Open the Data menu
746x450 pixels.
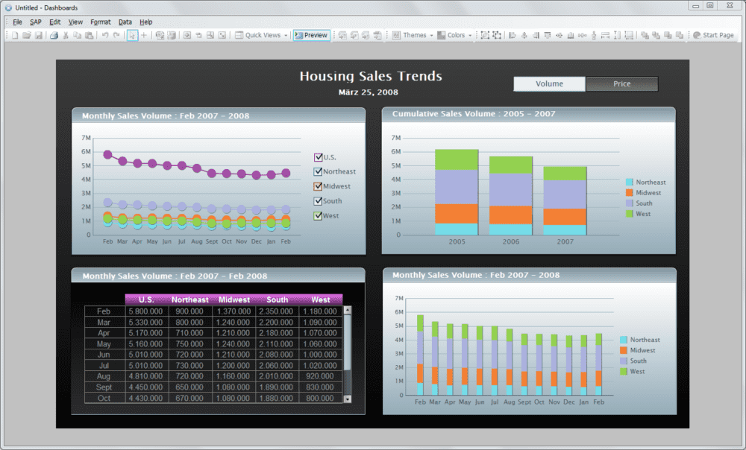pos(125,22)
